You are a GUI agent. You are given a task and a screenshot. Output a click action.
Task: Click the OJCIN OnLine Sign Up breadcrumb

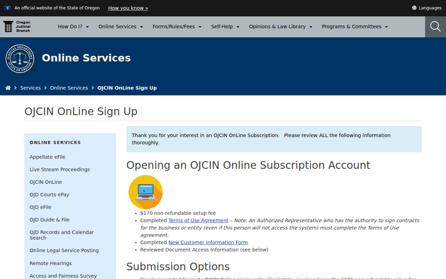click(x=127, y=88)
